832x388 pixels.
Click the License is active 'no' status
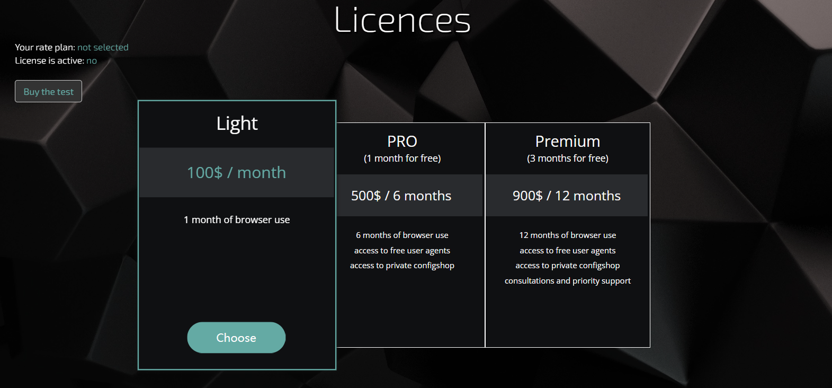coord(92,60)
